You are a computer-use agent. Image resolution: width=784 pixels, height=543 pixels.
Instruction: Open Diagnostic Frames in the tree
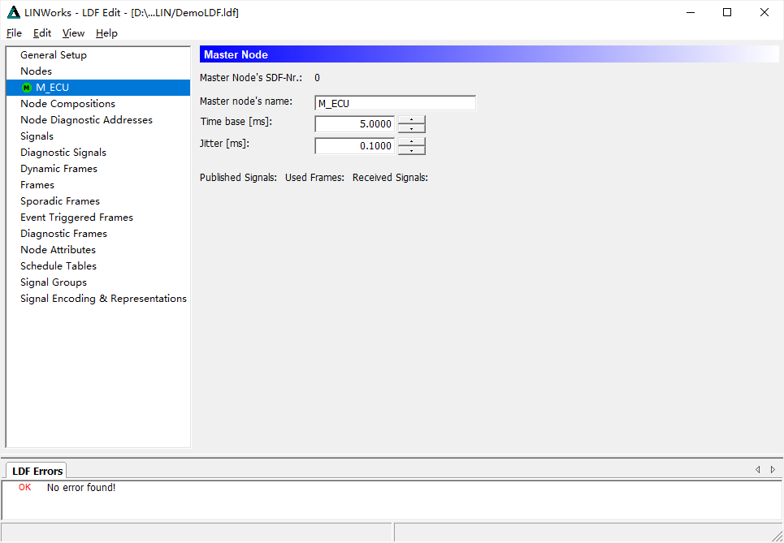[x=63, y=234]
